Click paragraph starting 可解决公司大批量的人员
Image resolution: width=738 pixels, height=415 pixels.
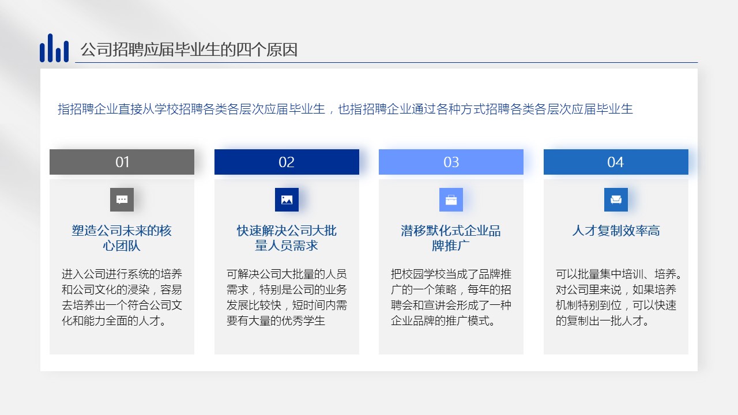point(287,297)
